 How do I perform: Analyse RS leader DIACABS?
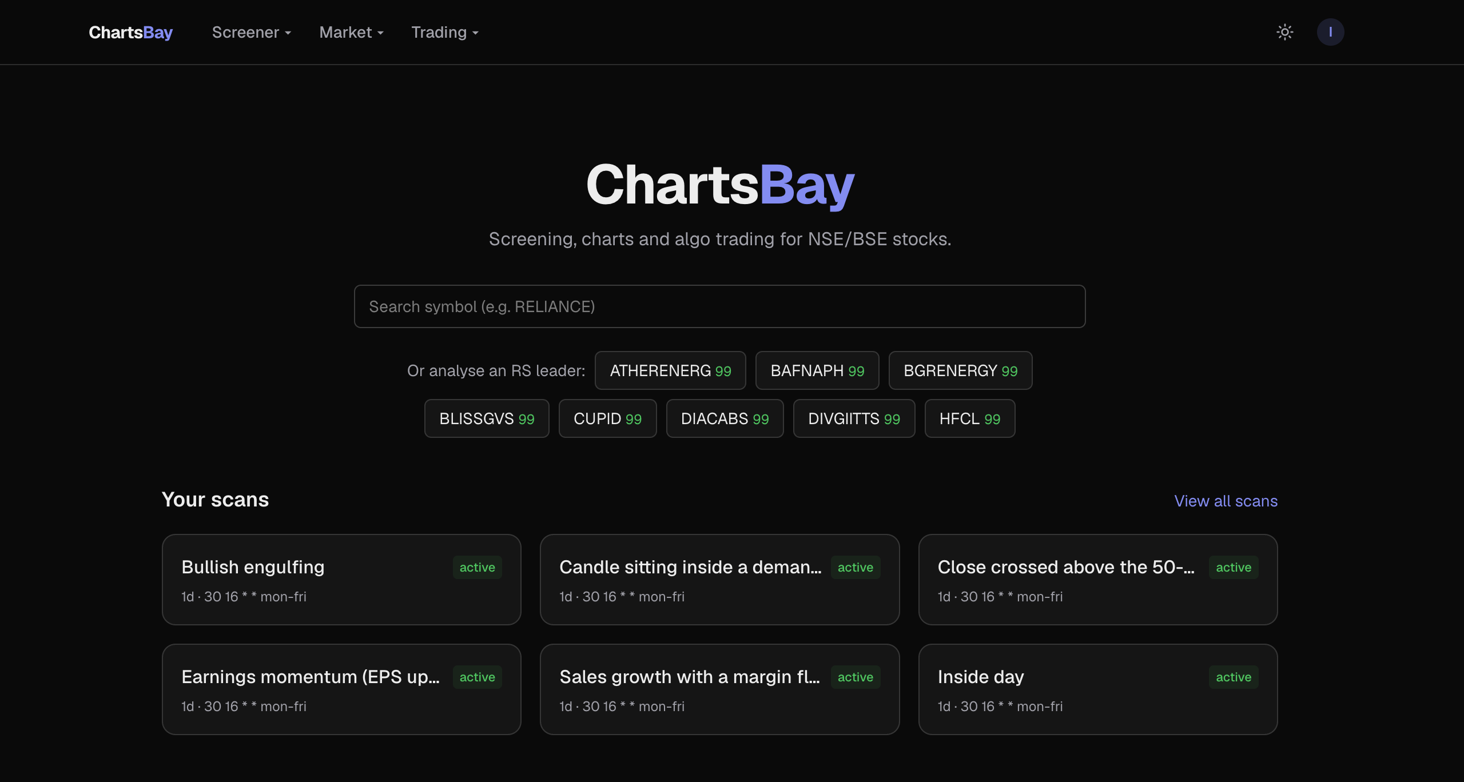point(725,418)
